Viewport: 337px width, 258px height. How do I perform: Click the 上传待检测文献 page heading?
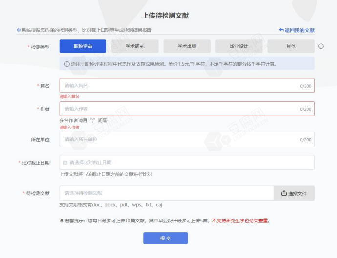tap(165, 16)
